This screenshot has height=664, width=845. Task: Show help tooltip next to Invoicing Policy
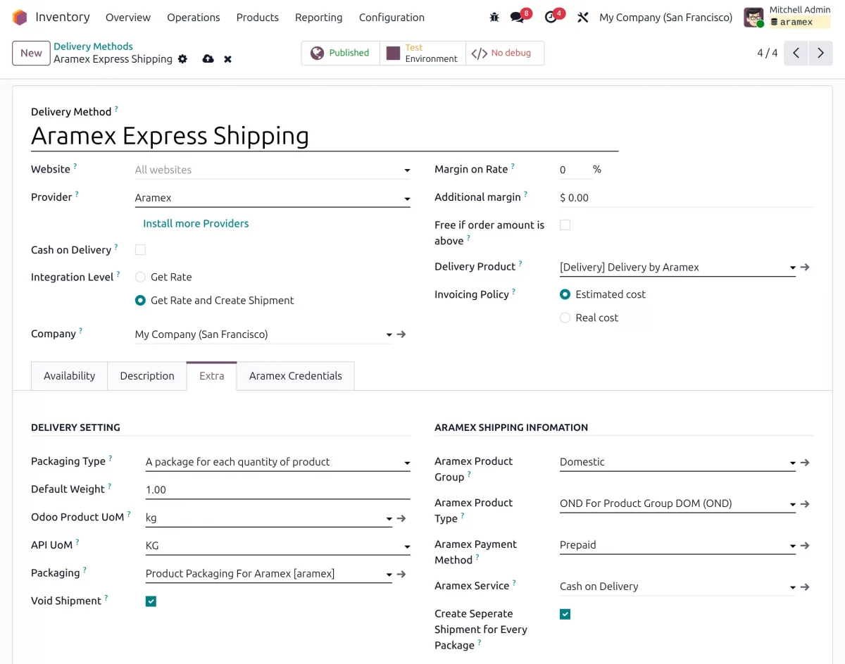(514, 292)
